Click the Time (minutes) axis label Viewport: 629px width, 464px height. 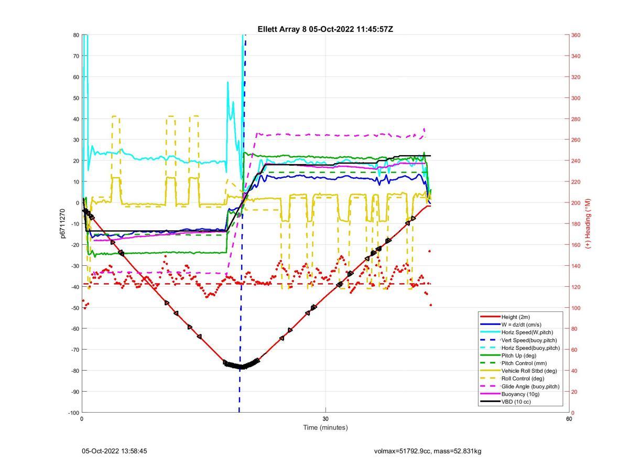point(326,427)
